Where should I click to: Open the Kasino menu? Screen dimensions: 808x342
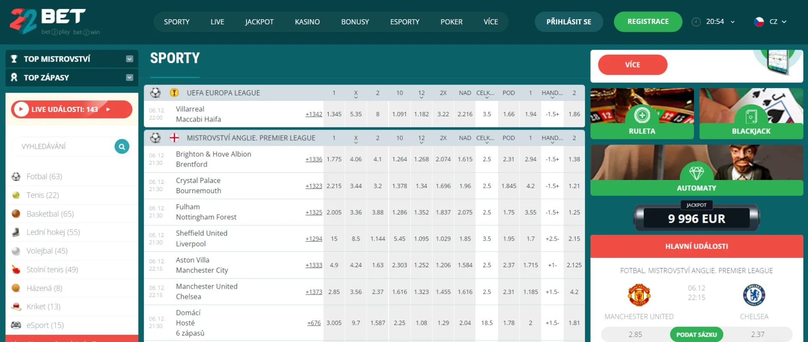coord(307,22)
